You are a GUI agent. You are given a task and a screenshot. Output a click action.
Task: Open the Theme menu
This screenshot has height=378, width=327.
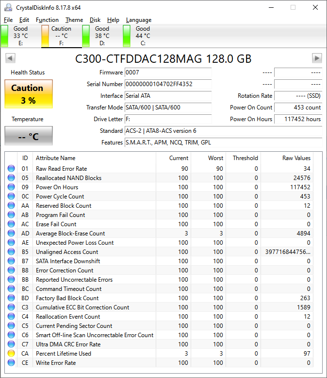(x=74, y=20)
